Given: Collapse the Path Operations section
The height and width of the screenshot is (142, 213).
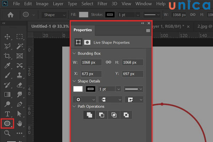Looking at the screenshot, I should pos(74,106).
